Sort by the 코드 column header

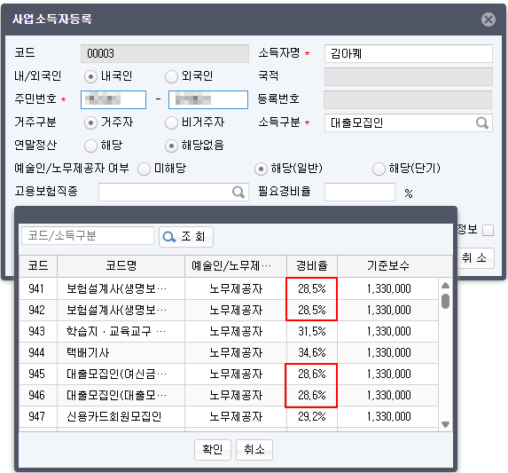coord(38,266)
